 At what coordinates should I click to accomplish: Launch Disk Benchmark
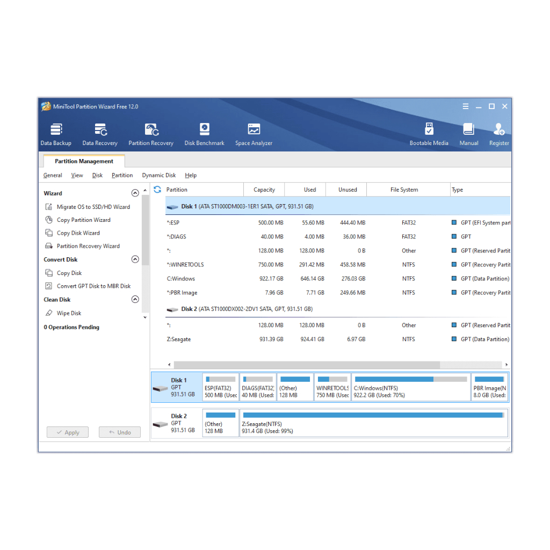pyautogui.click(x=204, y=133)
